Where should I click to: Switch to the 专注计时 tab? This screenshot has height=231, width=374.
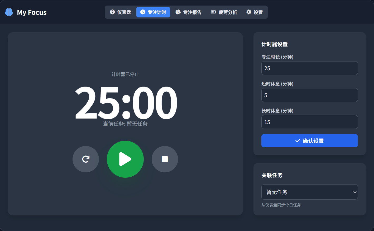tap(153, 12)
